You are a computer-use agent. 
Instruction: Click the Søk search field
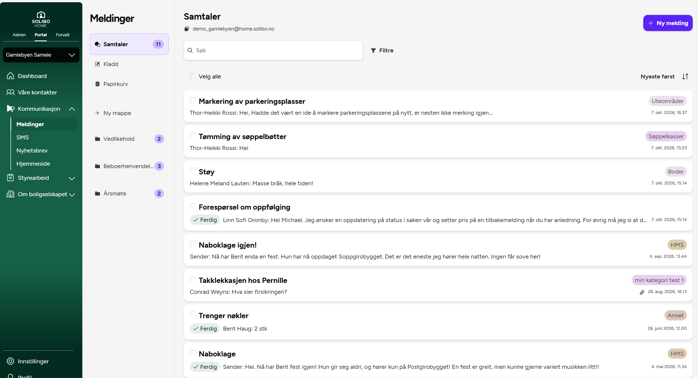tap(273, 50)
